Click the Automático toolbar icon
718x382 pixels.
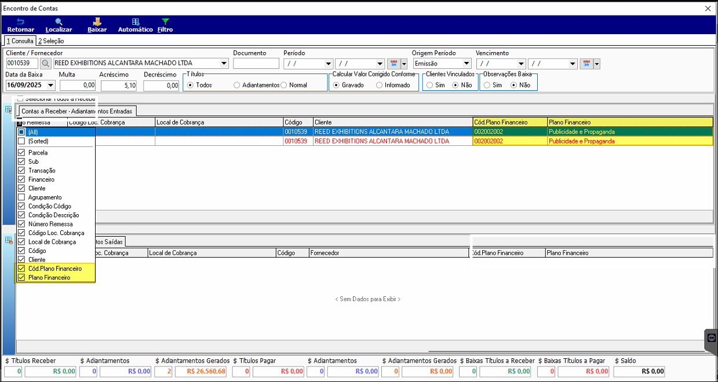(135, 22)
